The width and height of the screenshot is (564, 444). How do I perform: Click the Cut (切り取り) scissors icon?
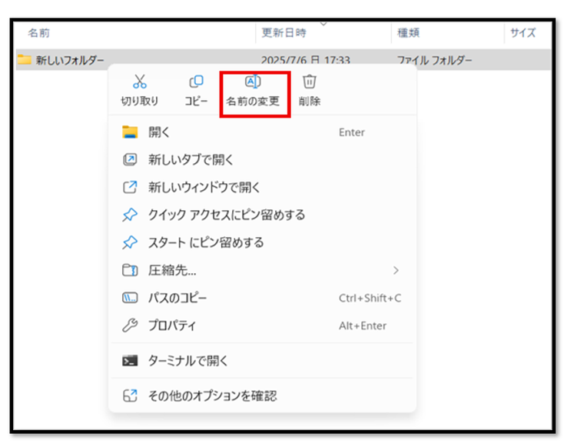click(140, 82)
